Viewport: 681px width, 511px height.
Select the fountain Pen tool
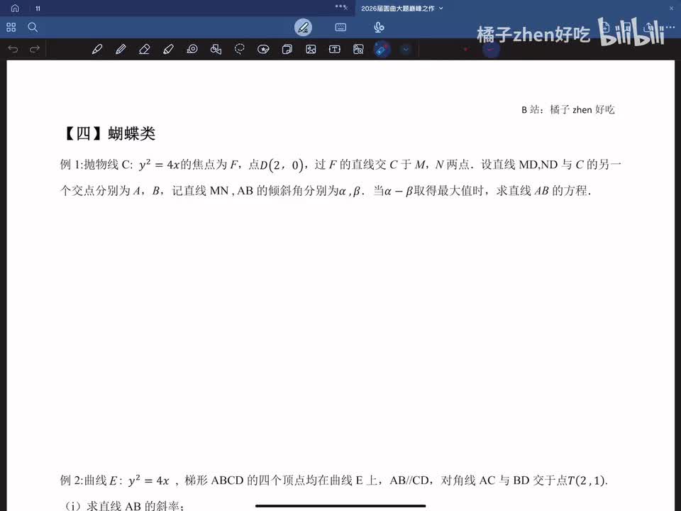pos(97,49)
